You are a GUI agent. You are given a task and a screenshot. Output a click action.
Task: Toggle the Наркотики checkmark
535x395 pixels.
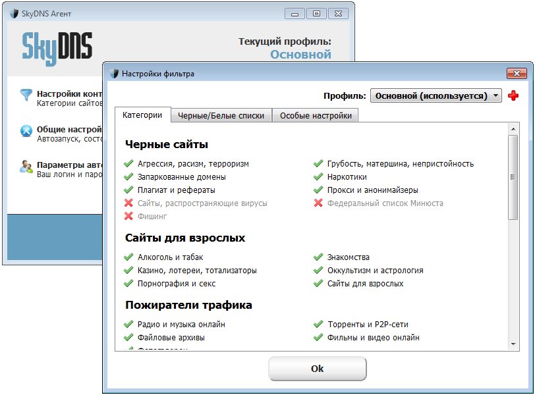coord(318,177)
